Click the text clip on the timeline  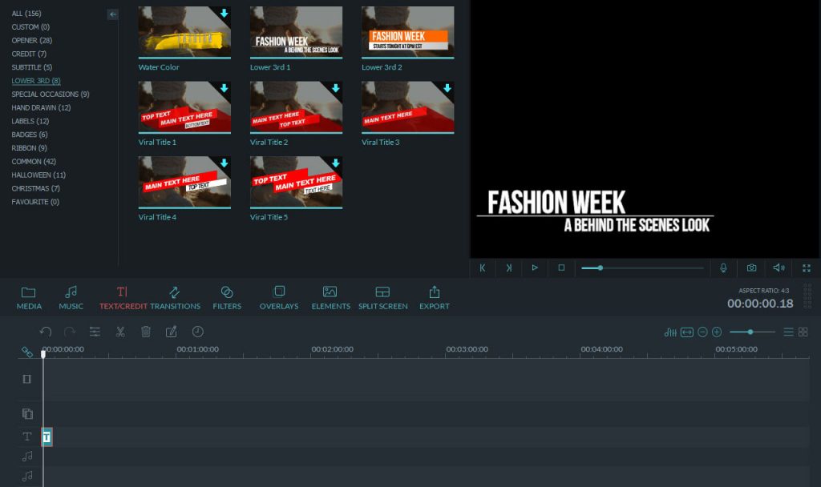(x=47, y=437)
